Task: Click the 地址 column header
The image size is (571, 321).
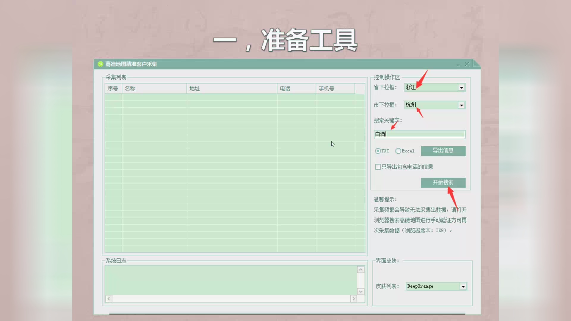Action: click(x=232, y=89)
